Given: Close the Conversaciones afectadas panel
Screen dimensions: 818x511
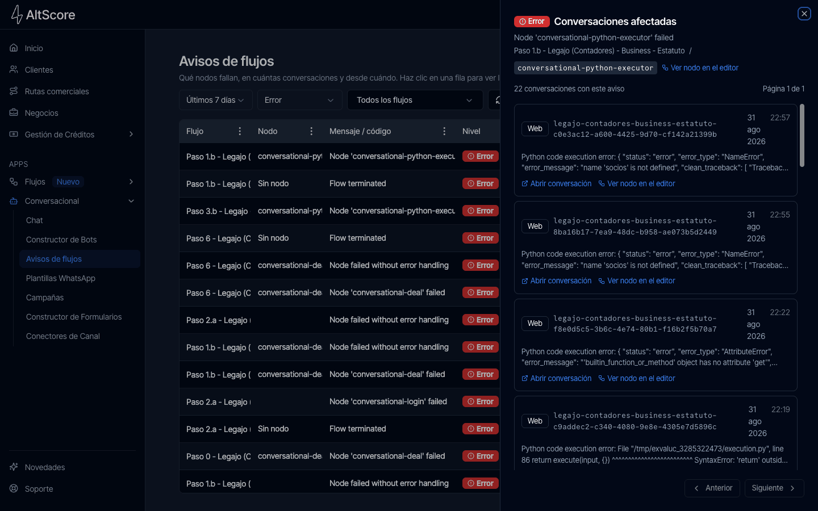Looking at the screenshot, I should (804, 14).
